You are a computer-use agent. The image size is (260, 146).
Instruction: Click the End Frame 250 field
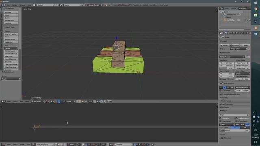pyautogui.click(x=243, y=66)
